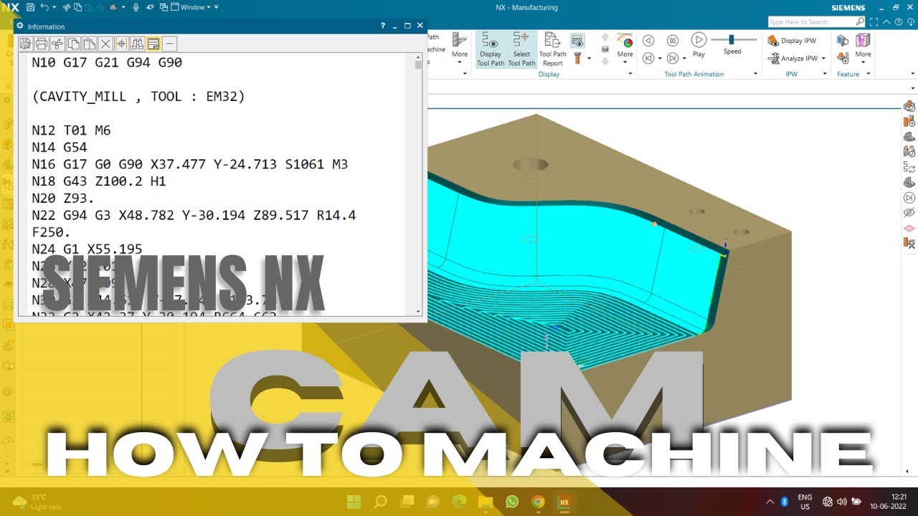The width and height of the screenshot is (918, 516).
Task: Click the Undo arrow in the title bar
Action: pyautogui.click(x=44, y=7)
